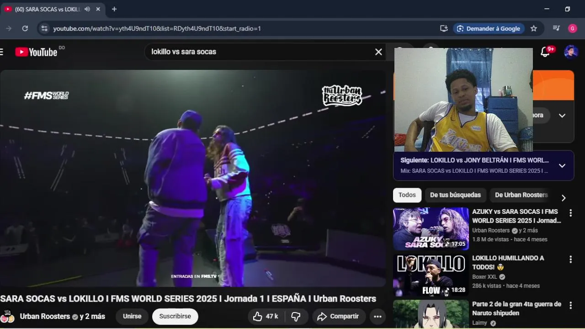Go forward with the browser arrow
This screenshot has width=585, height=329.
(8, 28)
